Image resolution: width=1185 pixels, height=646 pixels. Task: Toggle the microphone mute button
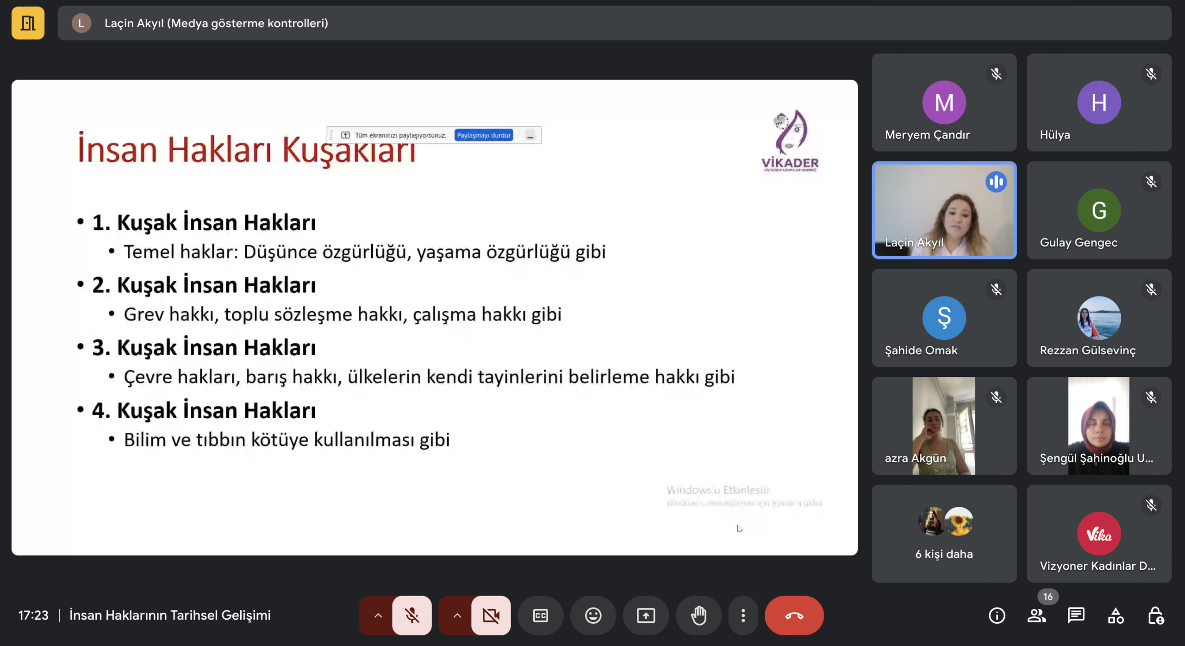[x=412, y=615]
